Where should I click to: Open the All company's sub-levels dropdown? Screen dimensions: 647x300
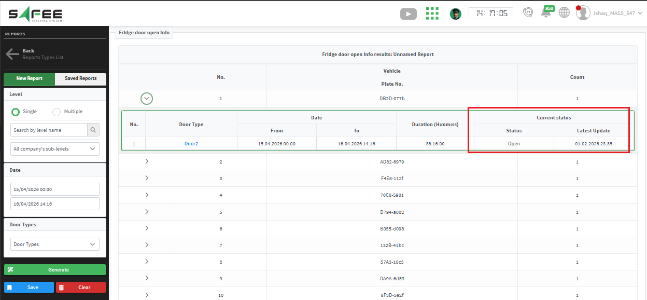[55, 149]
